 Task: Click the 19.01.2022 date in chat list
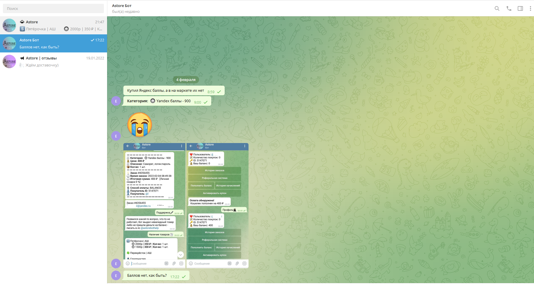pyautogui.click(x=95, y=58)
